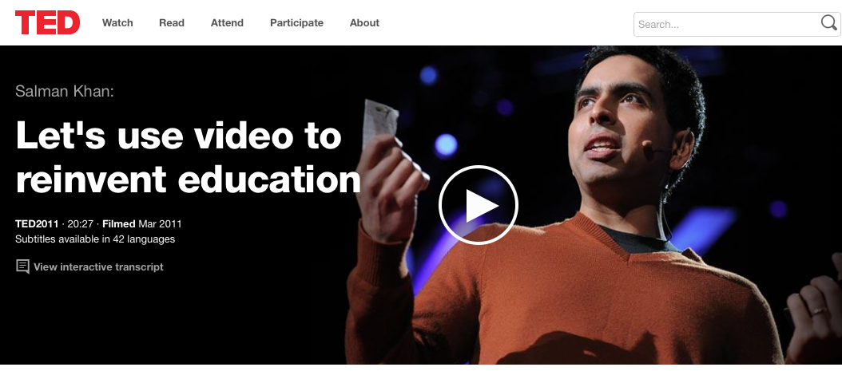This screenshot has height=371, width=842.
Task: Open the Read menu
Action: coord(172,23)
